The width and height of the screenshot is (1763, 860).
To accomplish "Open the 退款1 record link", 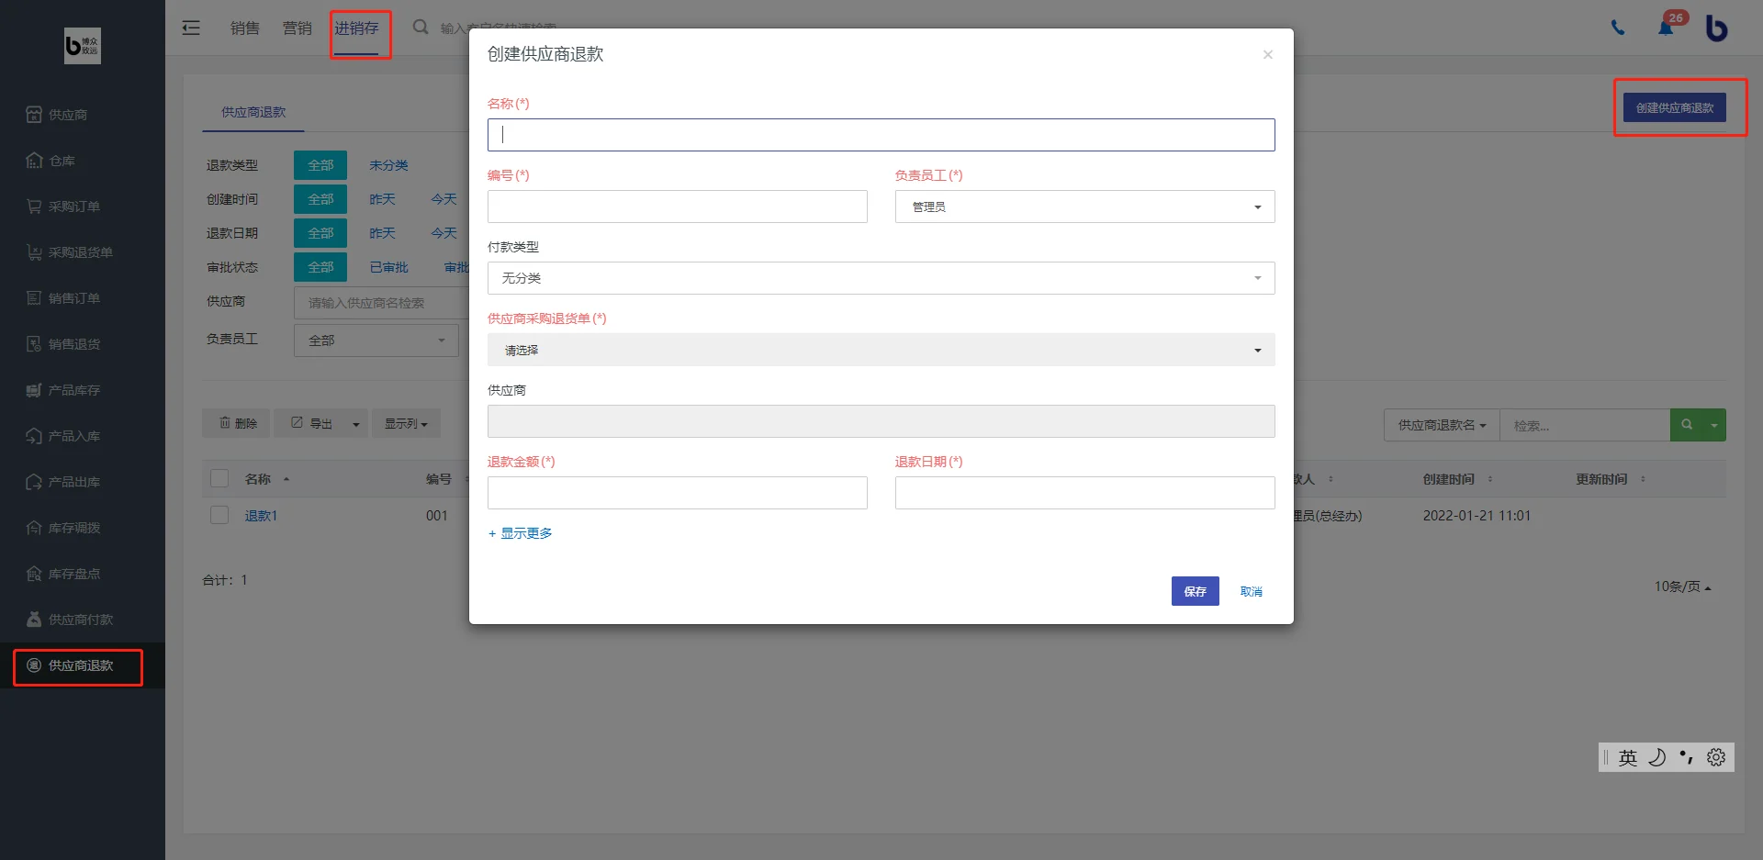I will (x=261, y=516).
